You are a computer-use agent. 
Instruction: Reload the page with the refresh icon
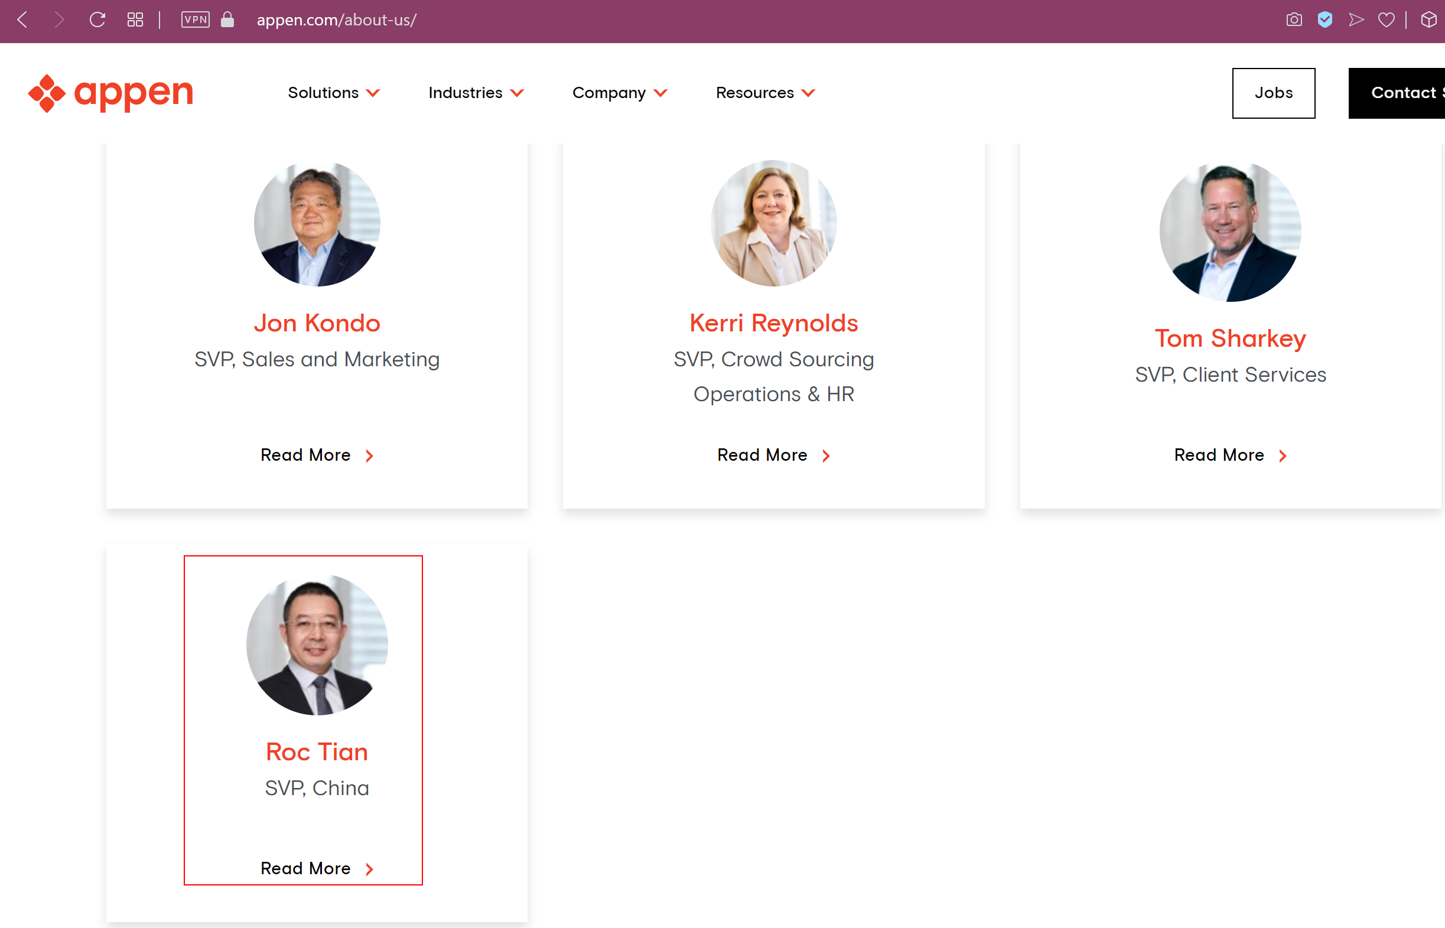[97, 20]
